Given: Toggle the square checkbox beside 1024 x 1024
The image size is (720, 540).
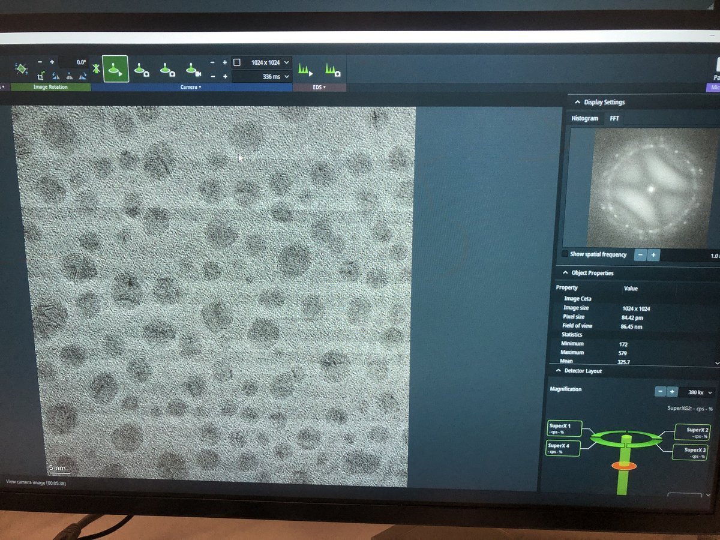Looking at the screenshot, I should point(237,62).
